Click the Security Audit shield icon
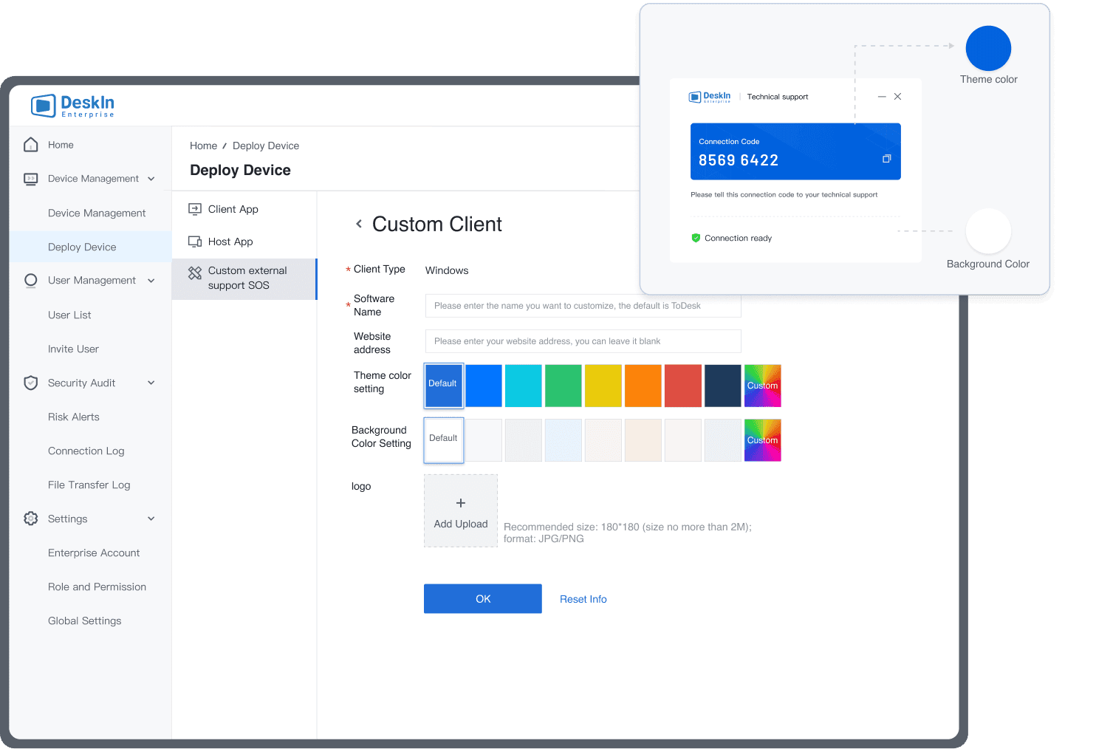This screenshot has height=749, width=1096. pyautogui.click(x=30, y=383)
